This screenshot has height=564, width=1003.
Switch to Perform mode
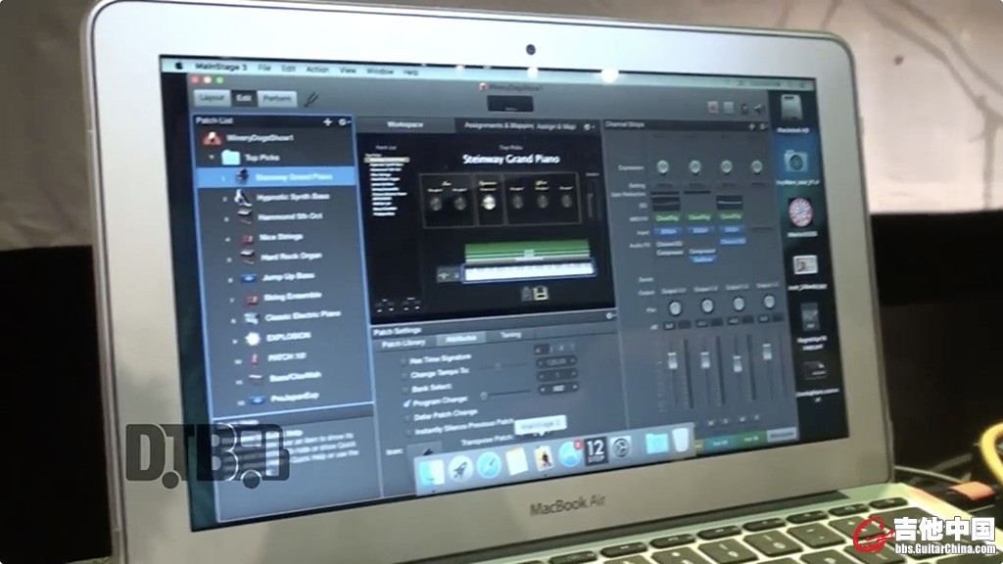pos(277,99)
